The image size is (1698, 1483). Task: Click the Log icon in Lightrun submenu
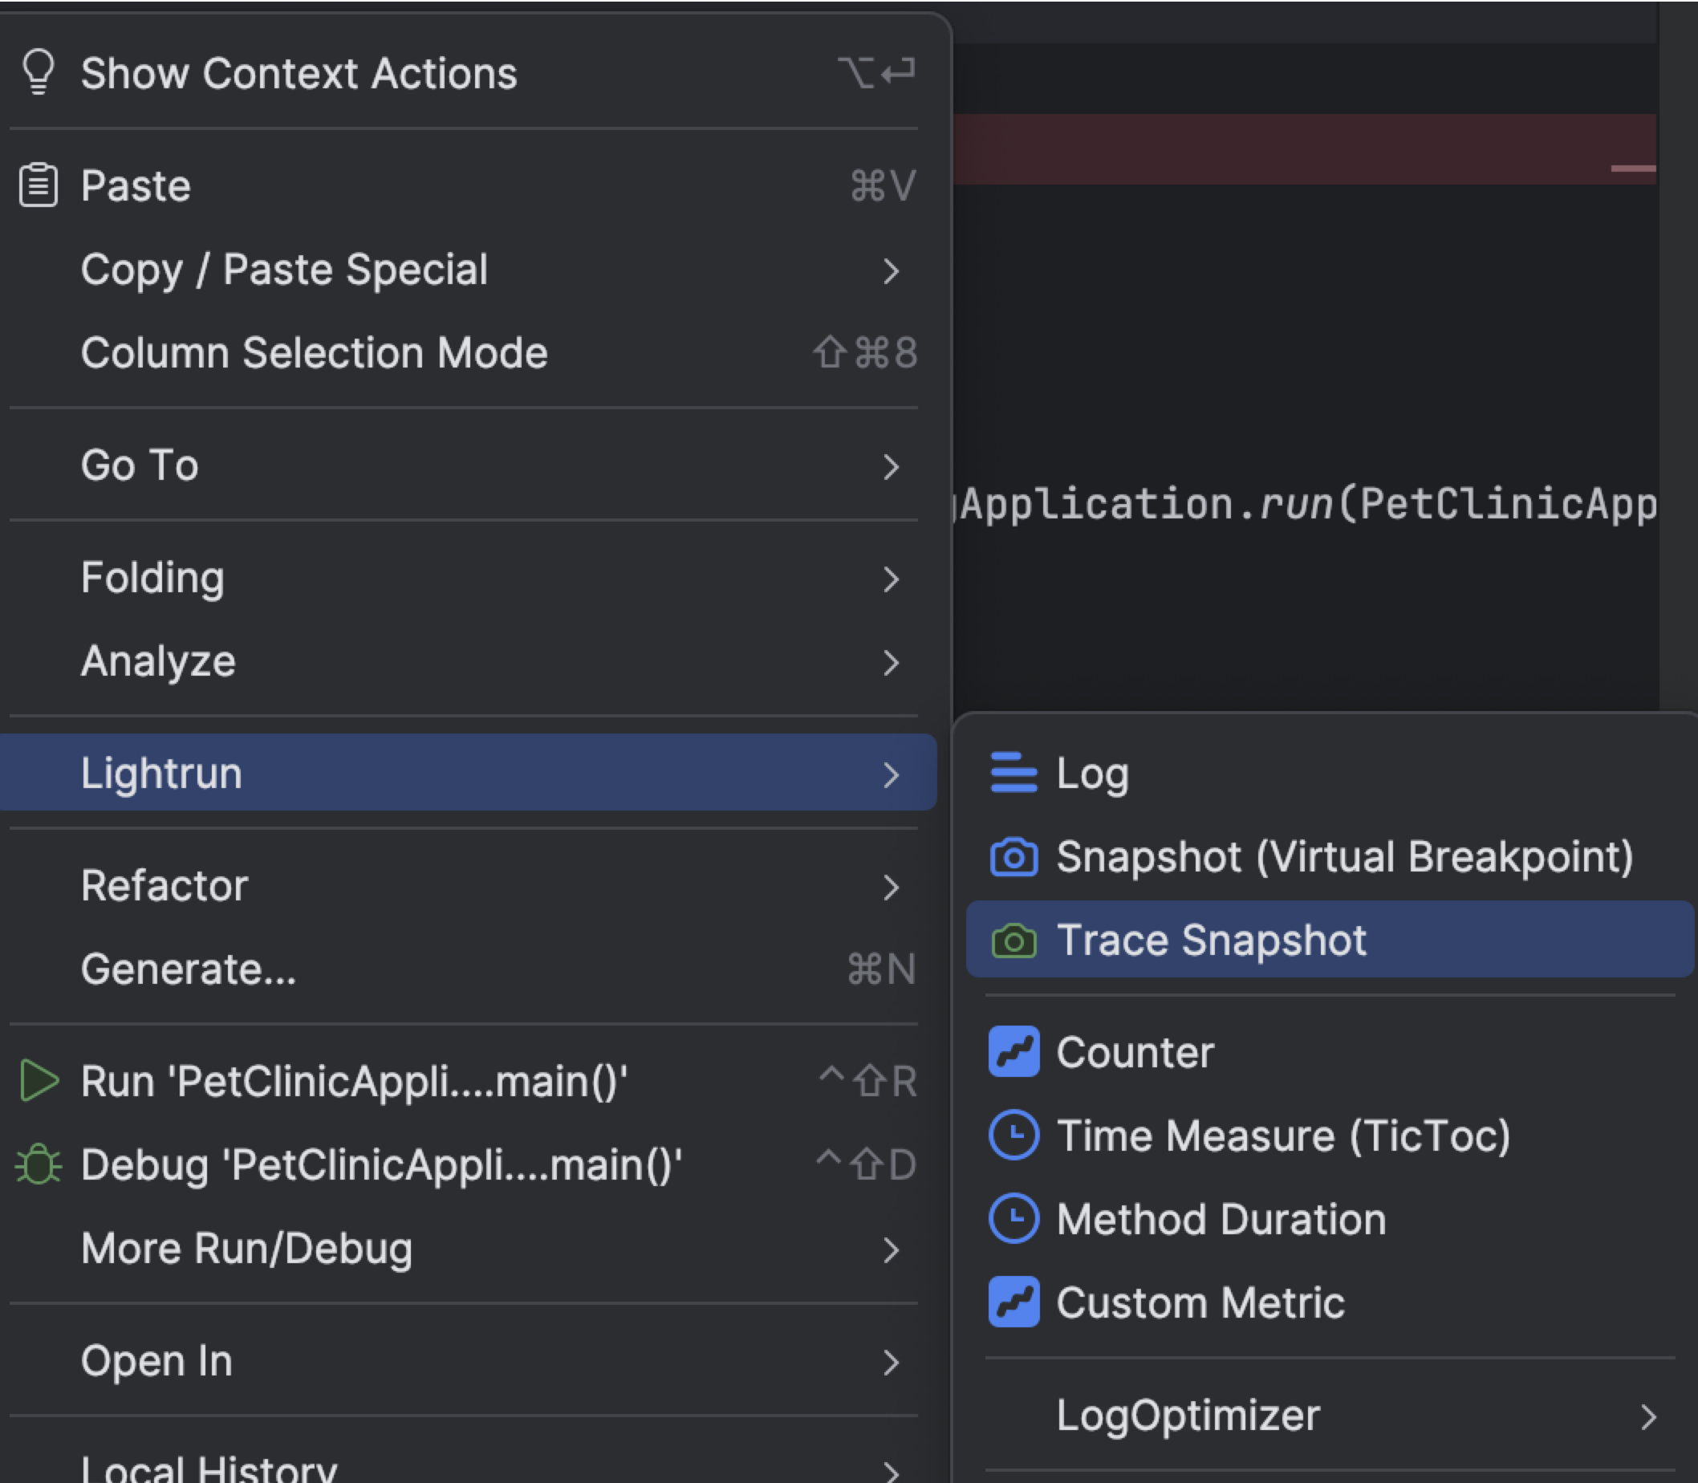[1014, 773]
